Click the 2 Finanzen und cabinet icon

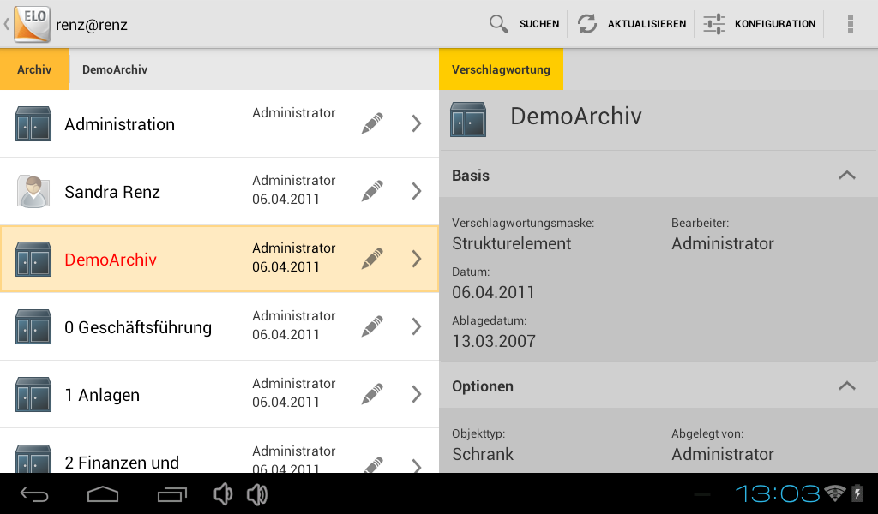click(x=33, y=458)
